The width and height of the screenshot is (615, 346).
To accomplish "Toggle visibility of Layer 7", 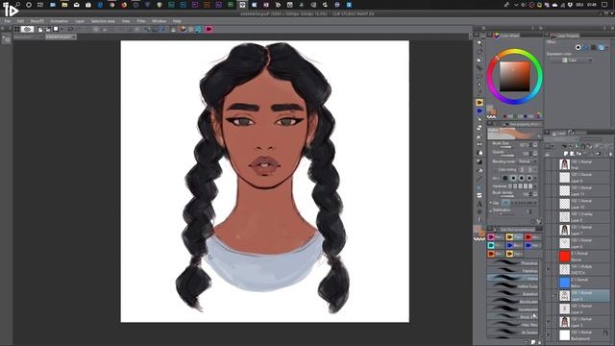I will [549, 231].
